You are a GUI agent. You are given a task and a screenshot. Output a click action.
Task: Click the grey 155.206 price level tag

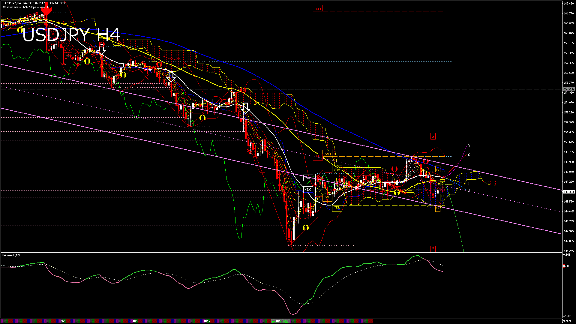pos(568,89)
